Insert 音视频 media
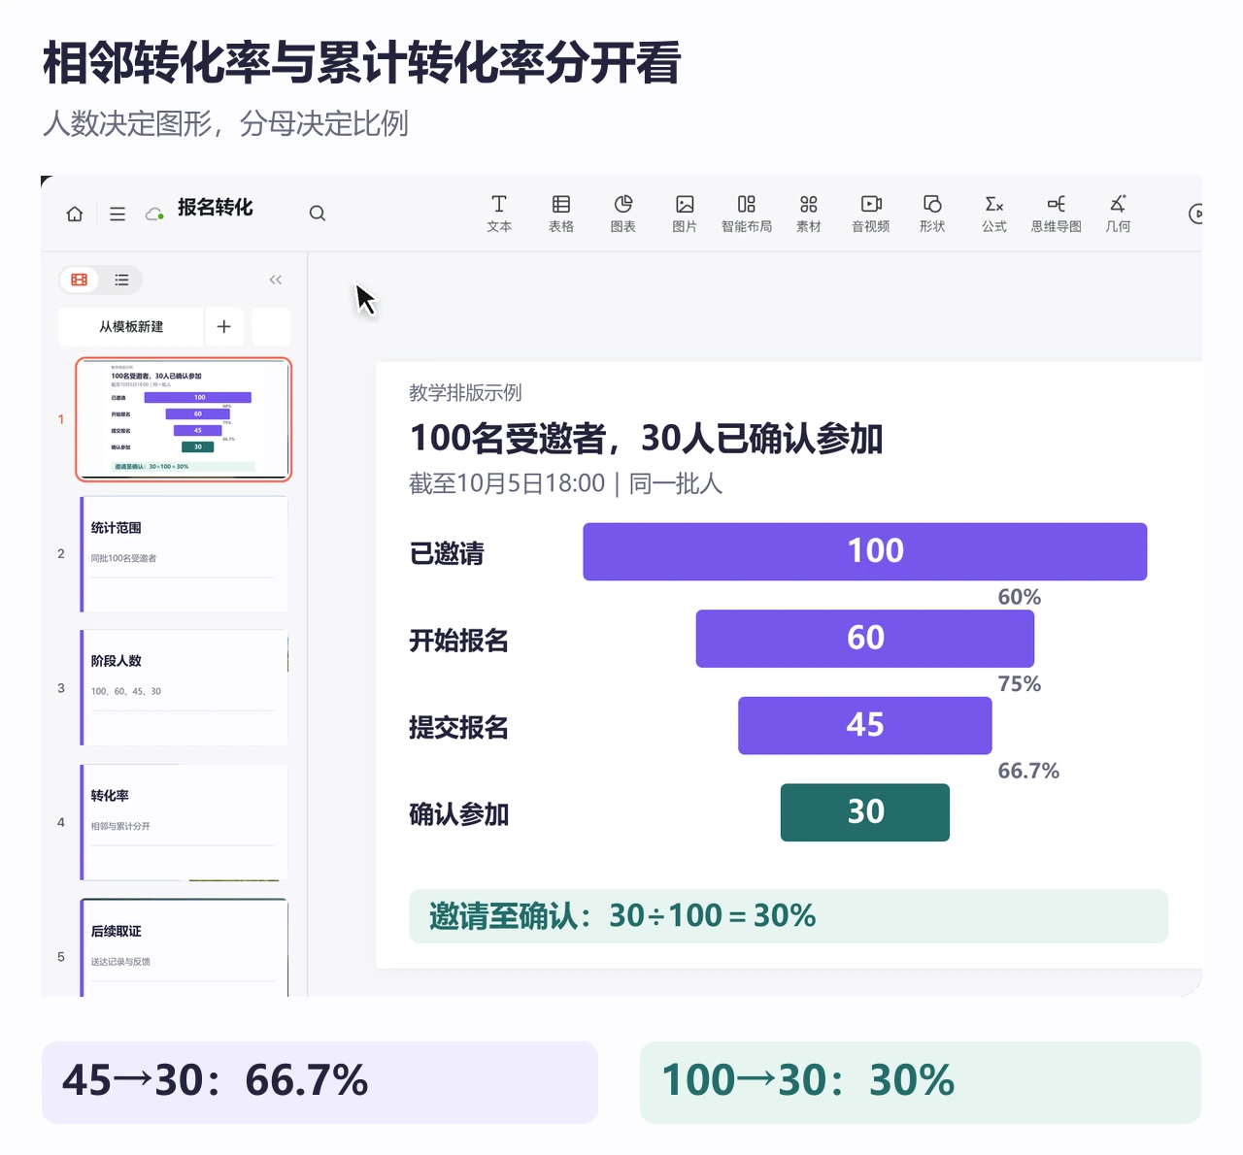 [x=871, y=214]
